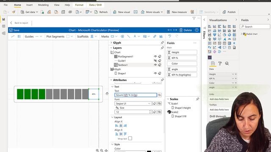Click the Delete trash button
271x152 pixels.
pyautogui.click(x=185, y=30)
